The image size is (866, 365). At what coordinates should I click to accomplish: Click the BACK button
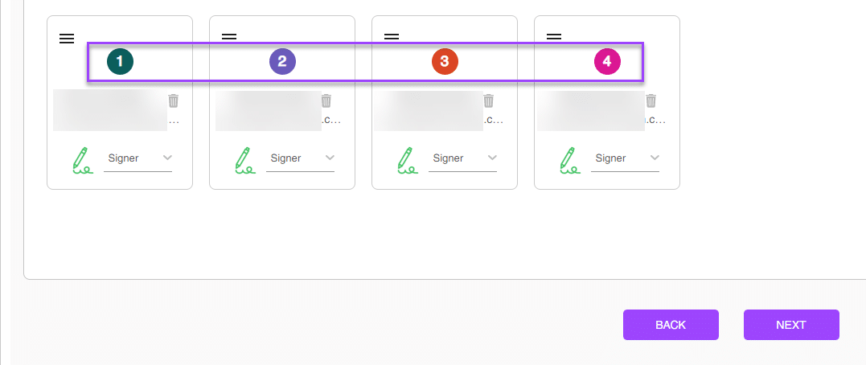tap(671, 325)
